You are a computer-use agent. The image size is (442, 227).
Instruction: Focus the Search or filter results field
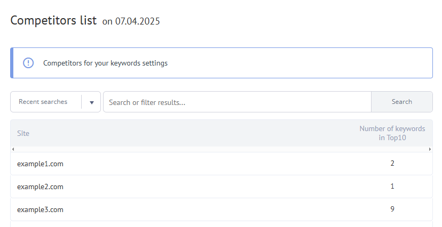click(236, 102)
